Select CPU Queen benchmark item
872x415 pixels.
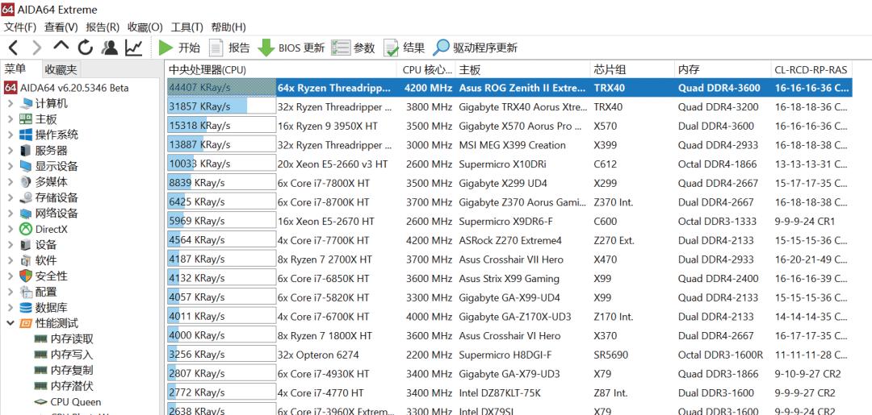75,402
